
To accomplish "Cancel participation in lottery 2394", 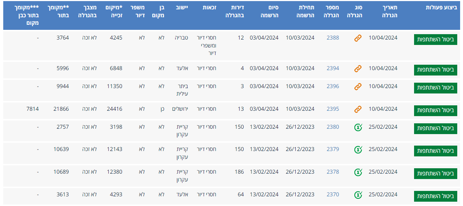I will 435,70.
